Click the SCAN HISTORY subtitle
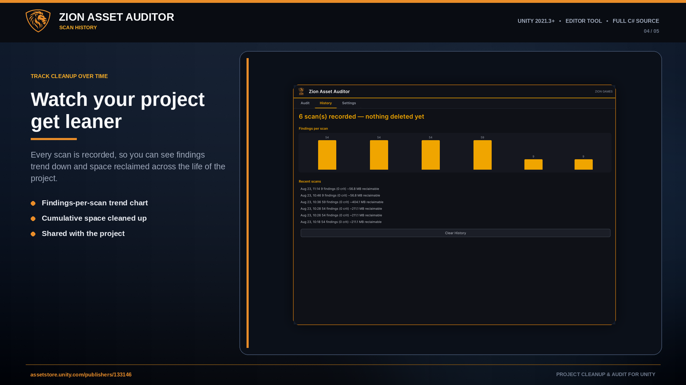The image size is (686, 385). (78, 27)
